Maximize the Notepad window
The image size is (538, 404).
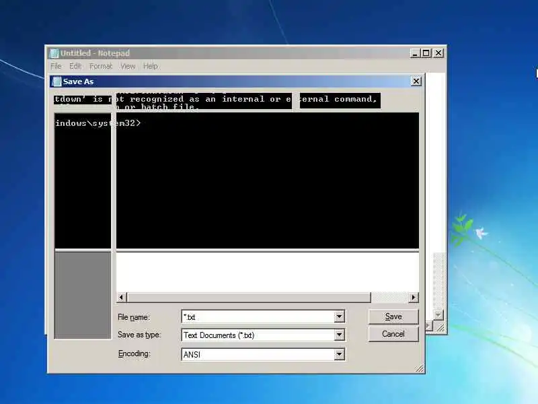(x=426, y=53)
